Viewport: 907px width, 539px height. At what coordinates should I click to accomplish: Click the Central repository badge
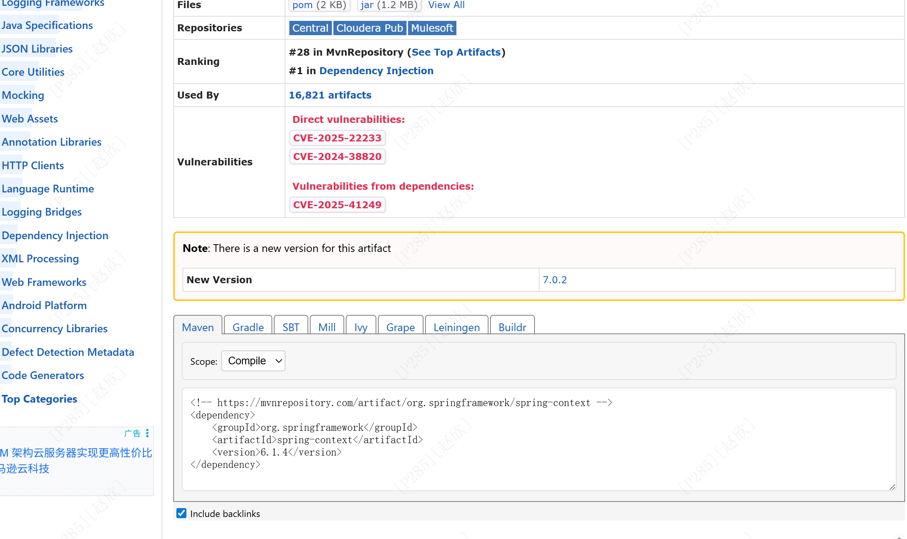[310, 28]
